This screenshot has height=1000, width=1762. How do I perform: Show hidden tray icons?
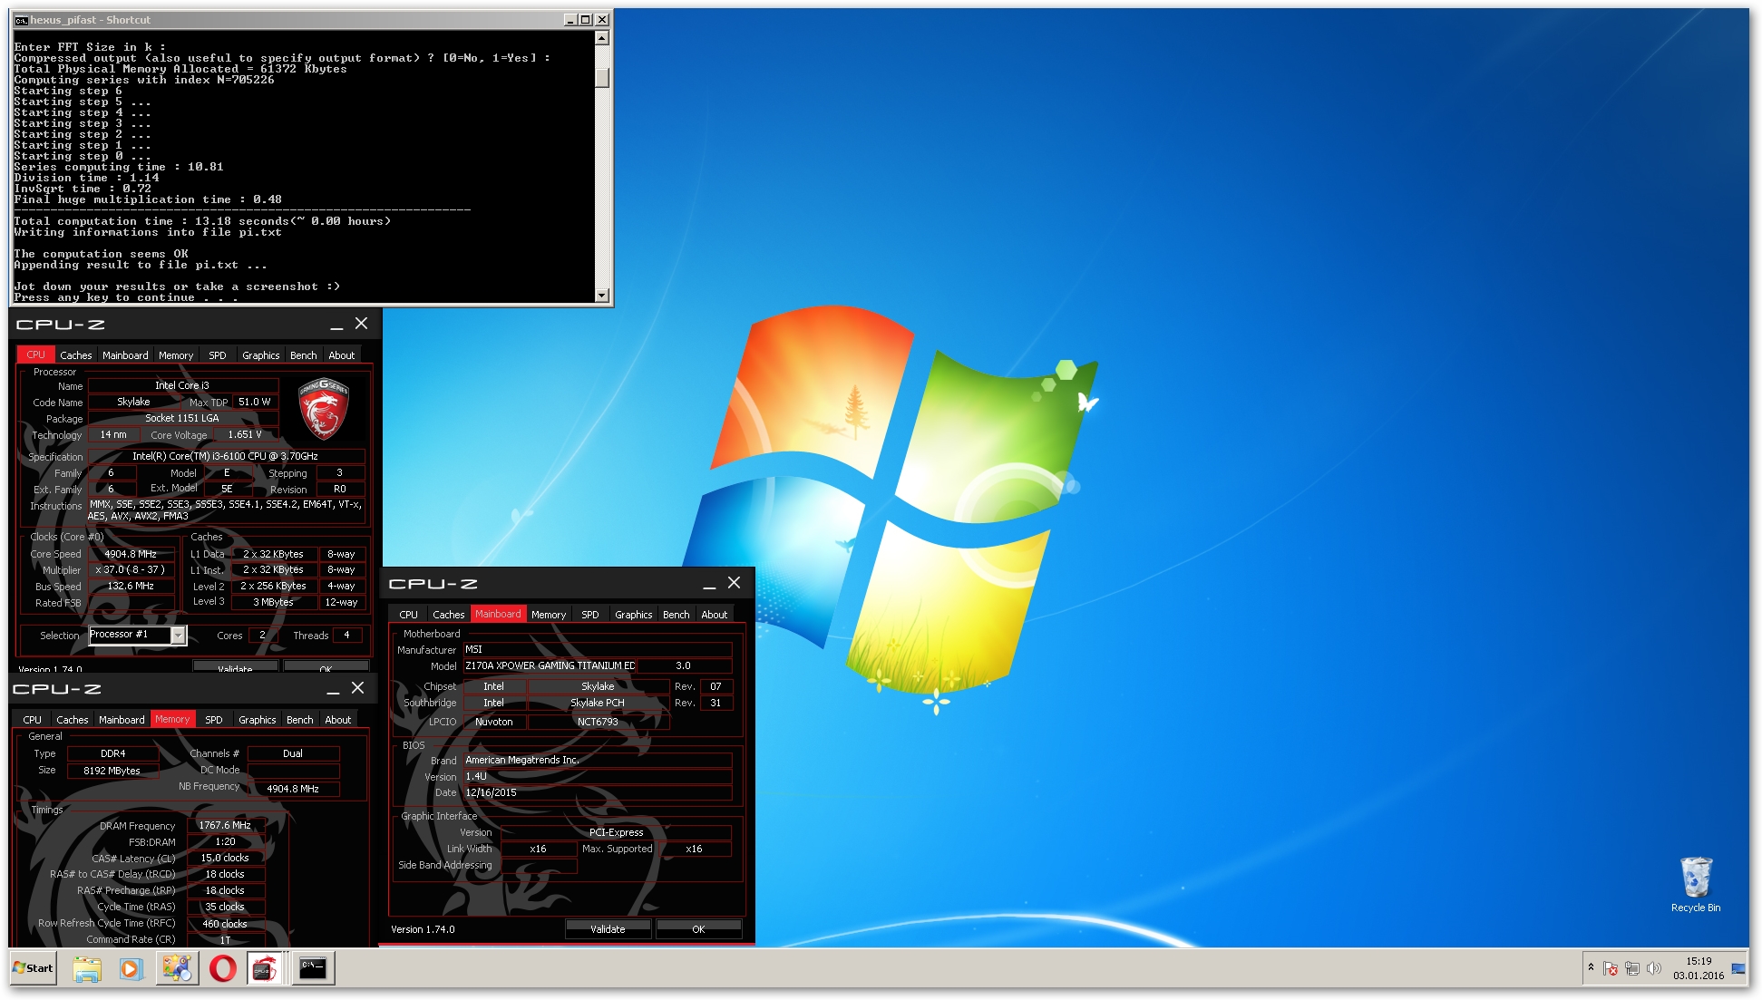pos(1591,968)
